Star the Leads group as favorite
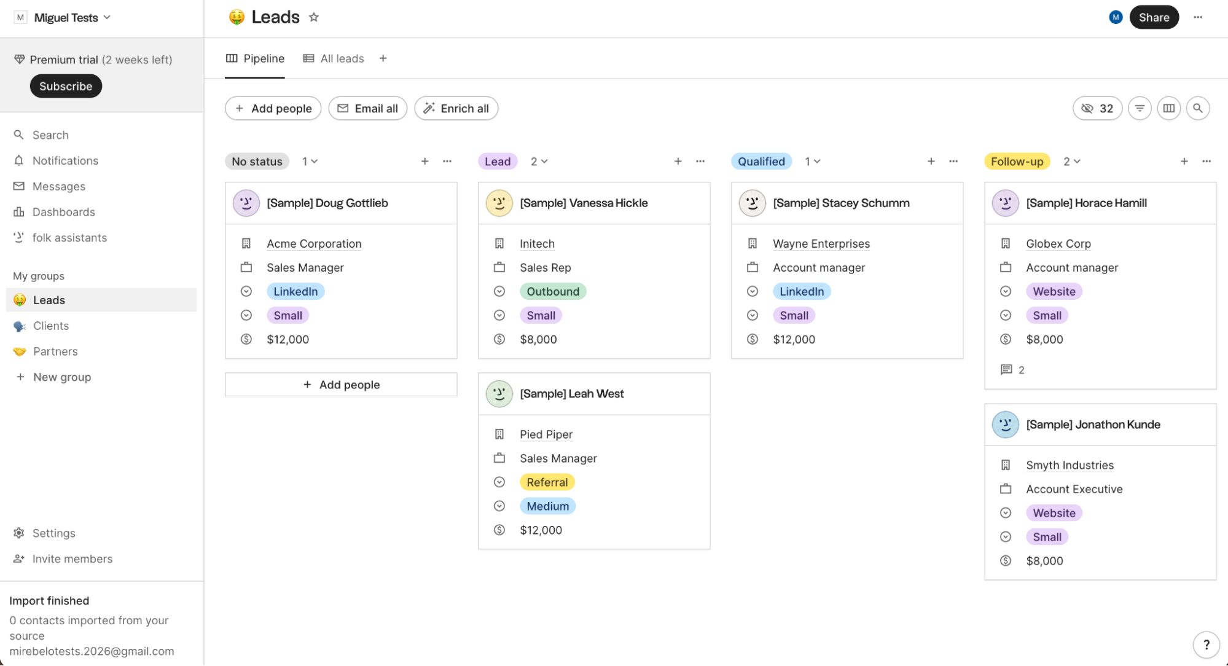The image size is (1228, 666). pyautogui.click(x=314, y=17)
